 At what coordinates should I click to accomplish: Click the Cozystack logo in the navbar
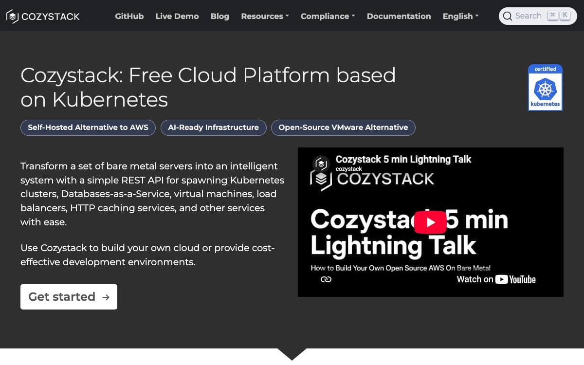43,17
